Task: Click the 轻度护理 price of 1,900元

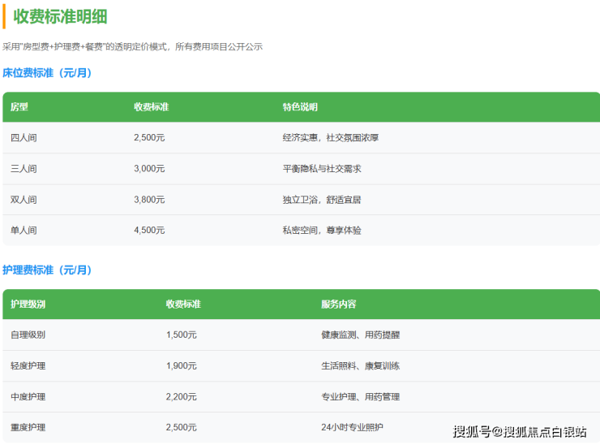Action: point(181,366)
